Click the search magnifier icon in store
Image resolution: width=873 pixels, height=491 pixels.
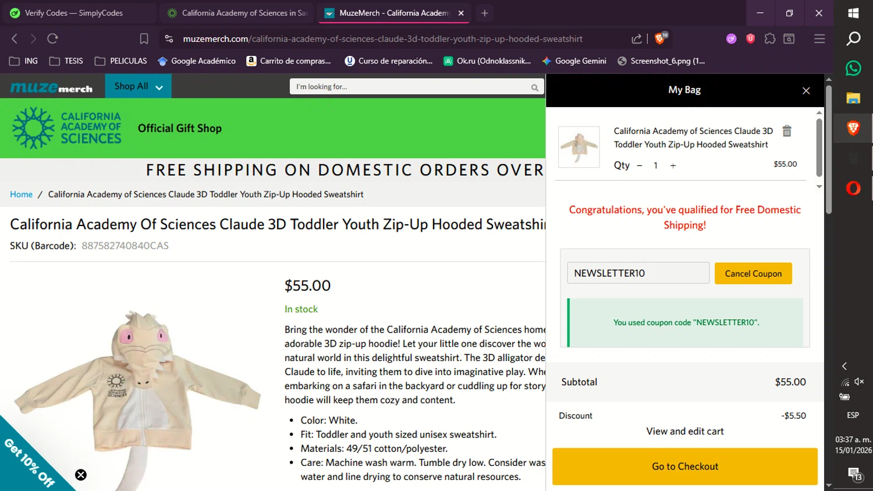534,87
